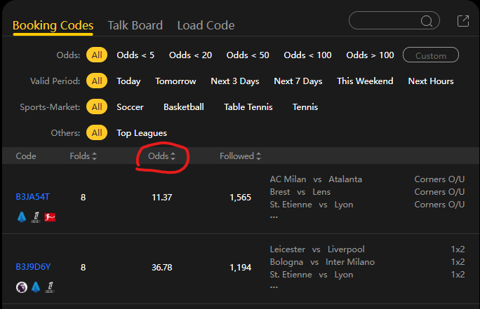Click followed count 1,565
Screen dimensions: 480x309
[x=240, y=198]
